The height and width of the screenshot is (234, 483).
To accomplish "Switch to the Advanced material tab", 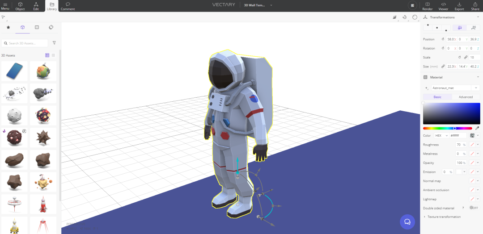I will point(466,97).
